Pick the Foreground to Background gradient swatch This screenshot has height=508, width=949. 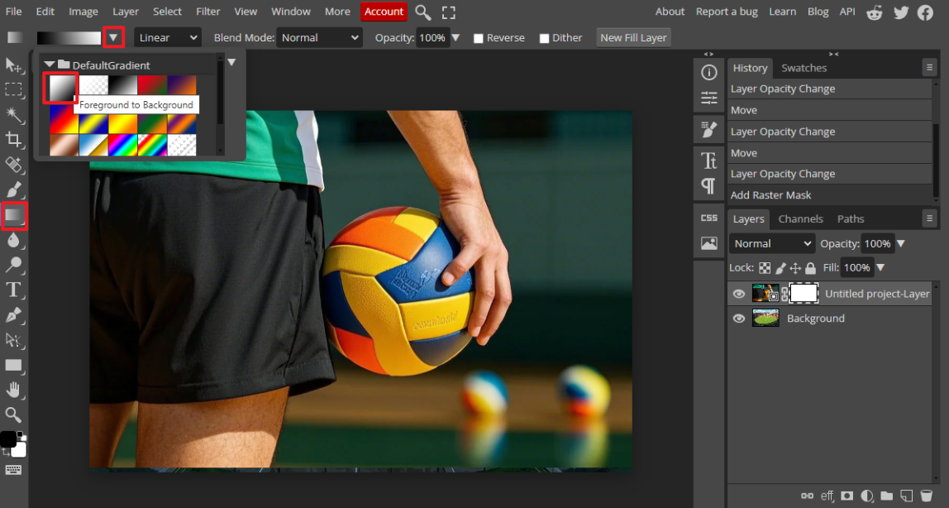61,87
